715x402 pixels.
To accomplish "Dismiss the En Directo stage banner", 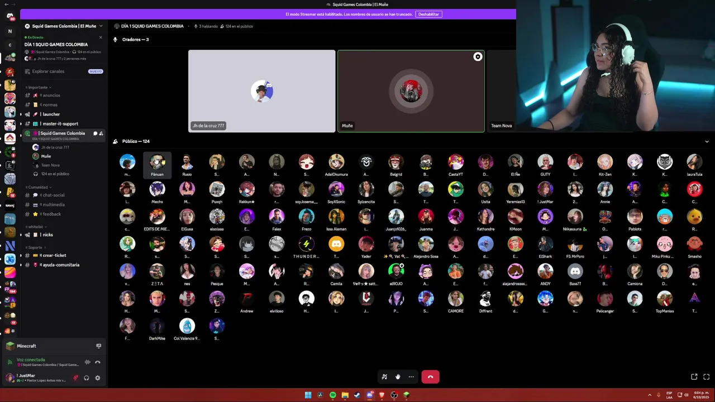I will (101, 37).
